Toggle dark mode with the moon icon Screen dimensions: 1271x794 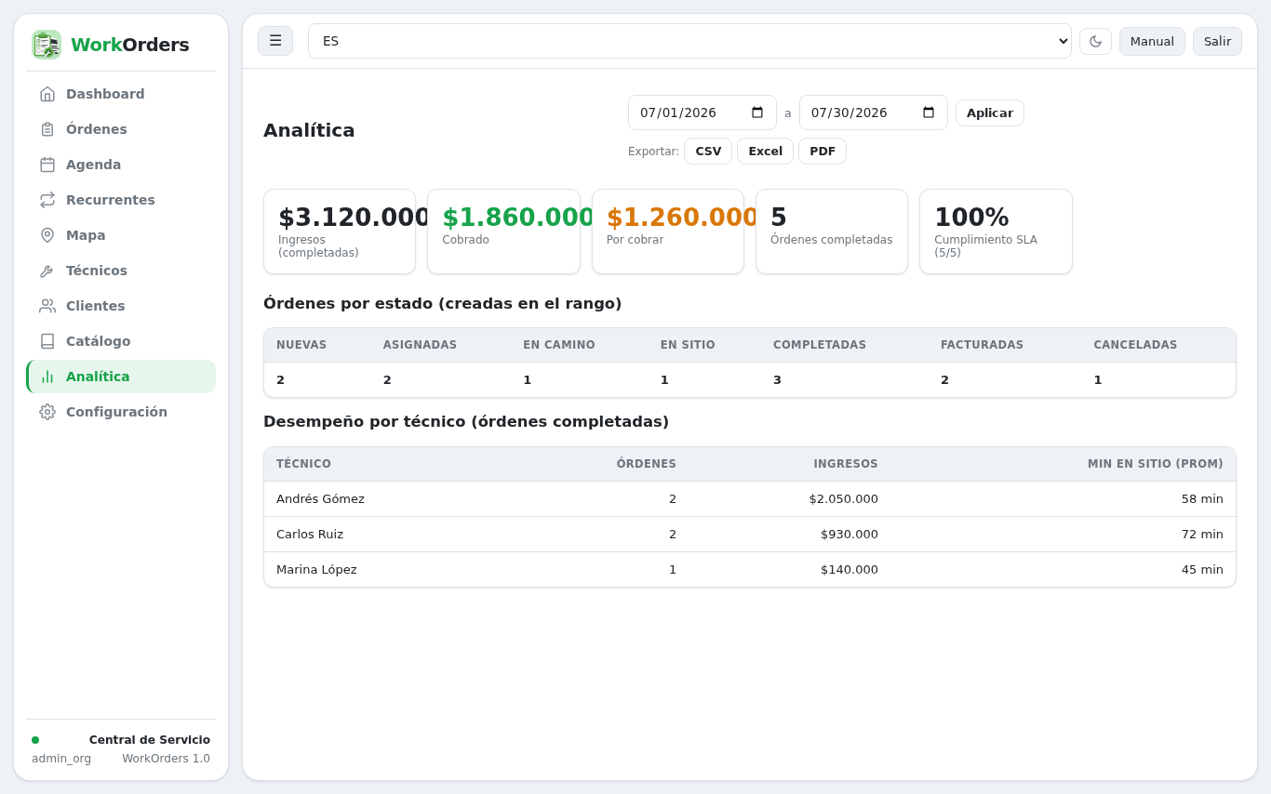coord(1095,41)
